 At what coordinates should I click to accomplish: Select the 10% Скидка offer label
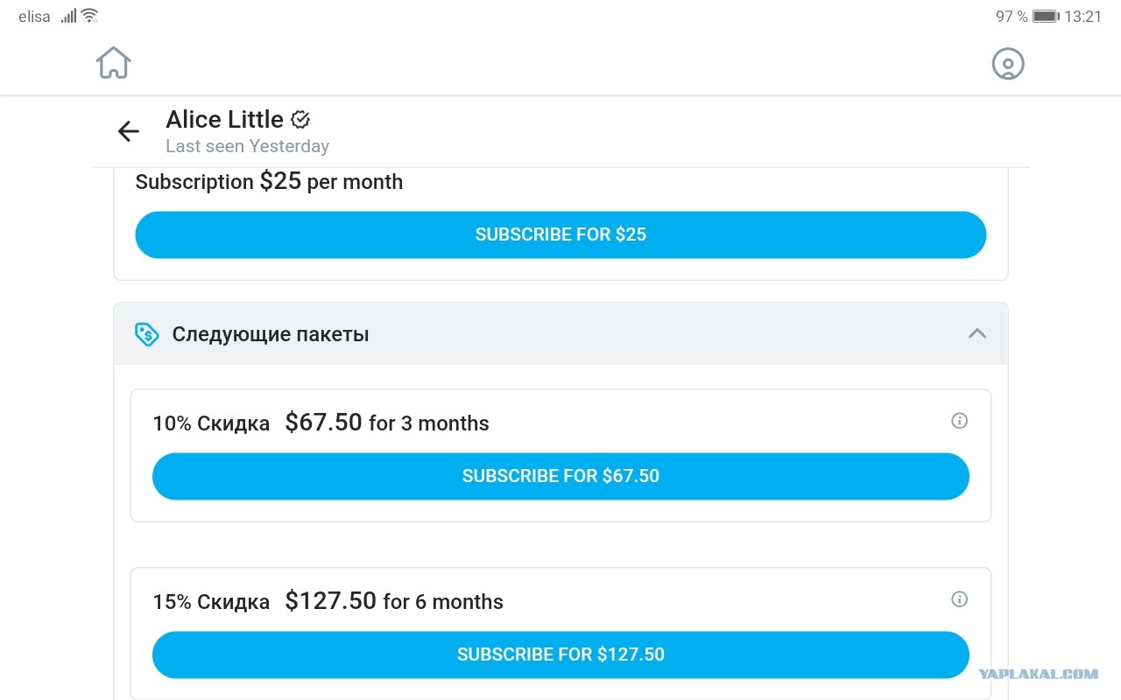tap(211, 423)
